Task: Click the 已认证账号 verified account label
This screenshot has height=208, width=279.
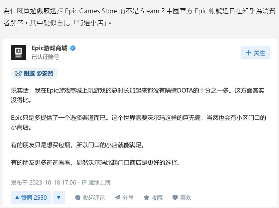Action: tap(45, 57)
